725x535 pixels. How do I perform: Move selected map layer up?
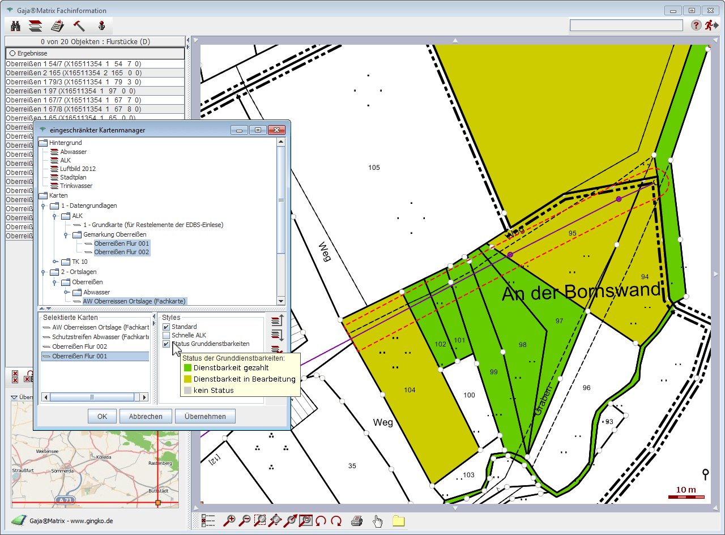click(x=276, y=321)
